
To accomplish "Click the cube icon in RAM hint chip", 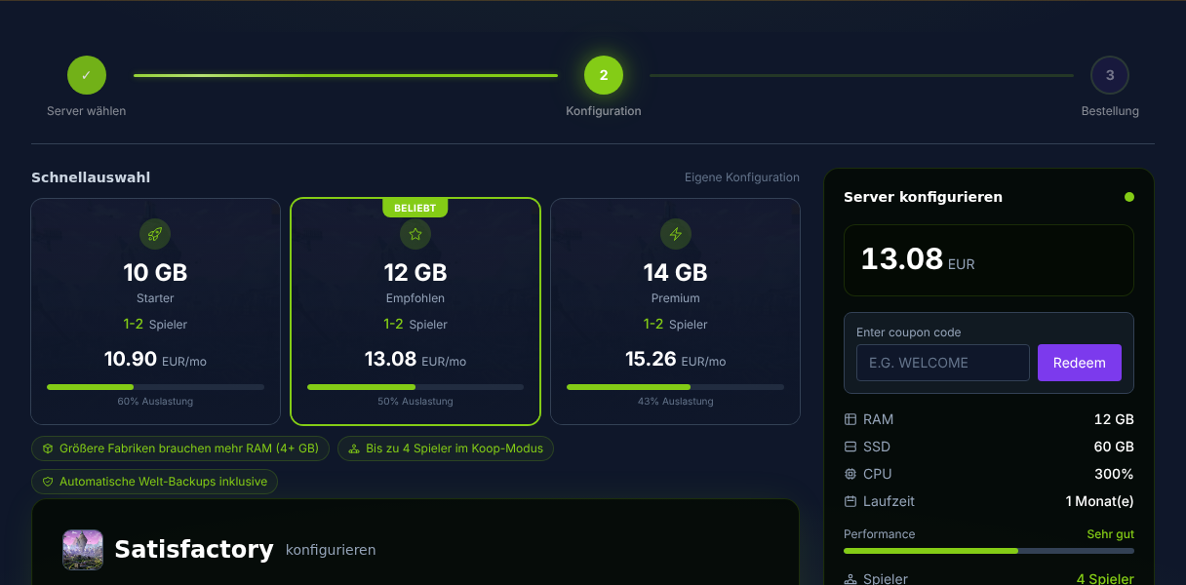I will pos(48,448).
